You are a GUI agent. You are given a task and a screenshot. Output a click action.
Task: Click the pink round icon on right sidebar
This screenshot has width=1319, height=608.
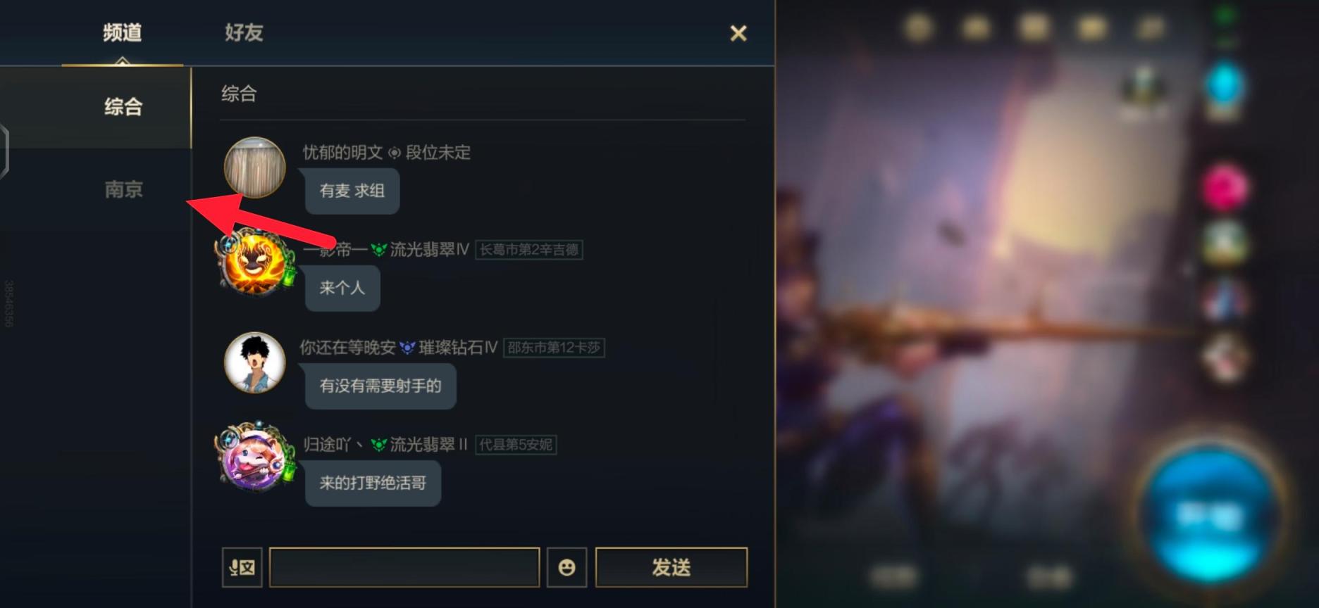(x=1225, y=187)
